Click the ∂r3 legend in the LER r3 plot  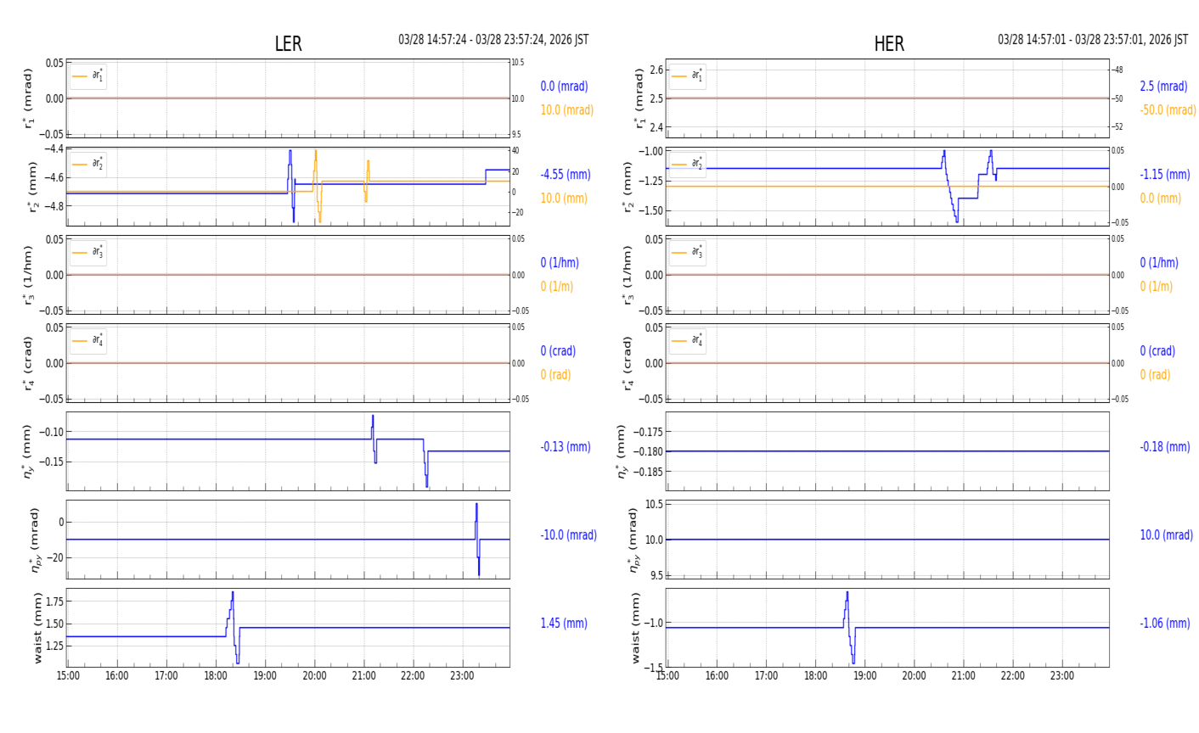coord(88,252)
